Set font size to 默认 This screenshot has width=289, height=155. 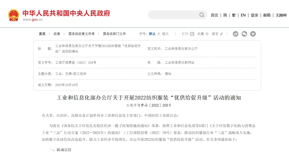click(x=152, y=34)
